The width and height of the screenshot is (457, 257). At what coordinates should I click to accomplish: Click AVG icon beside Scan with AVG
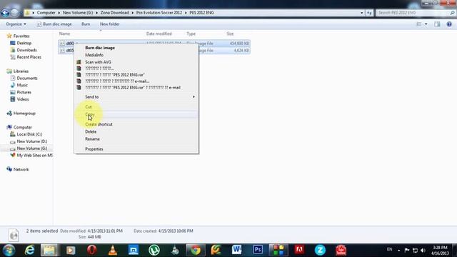pyautogui.click(x=79, y=62)
